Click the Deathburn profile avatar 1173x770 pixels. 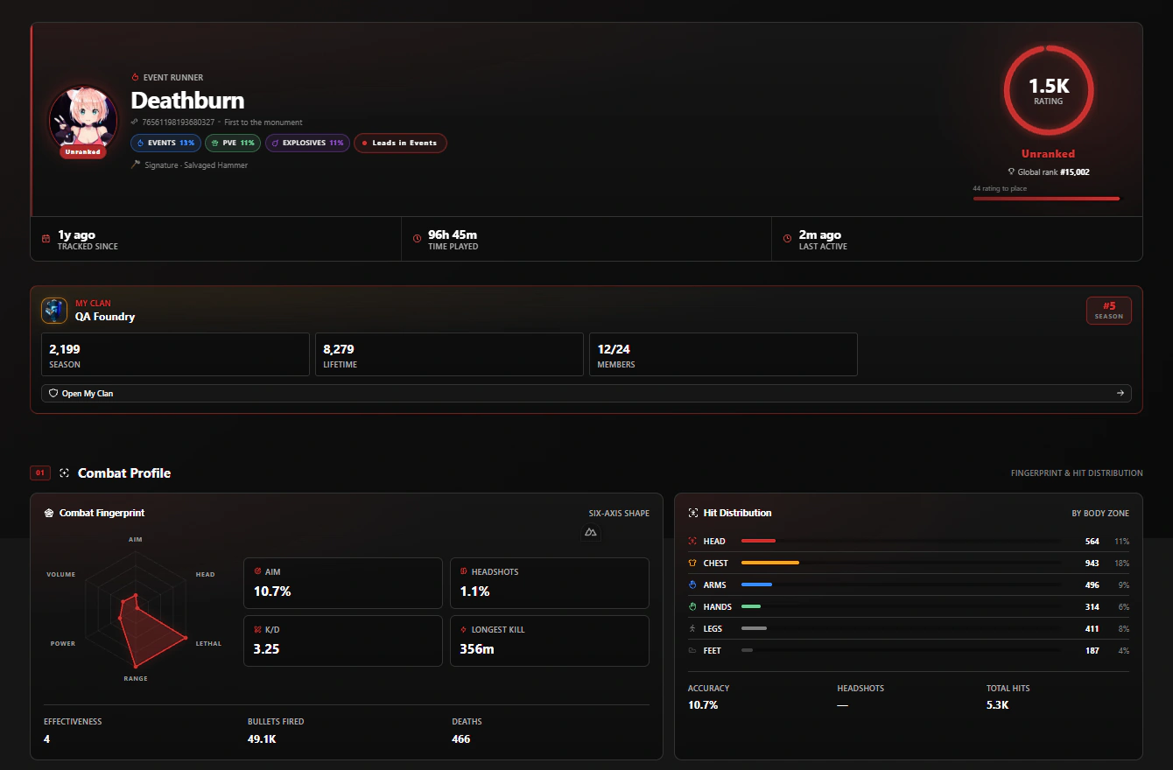83,119
